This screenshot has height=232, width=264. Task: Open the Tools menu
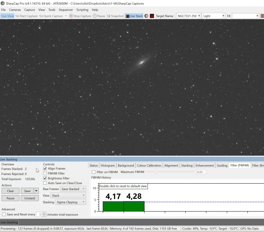pyautogui.click(x=52, y=10)
